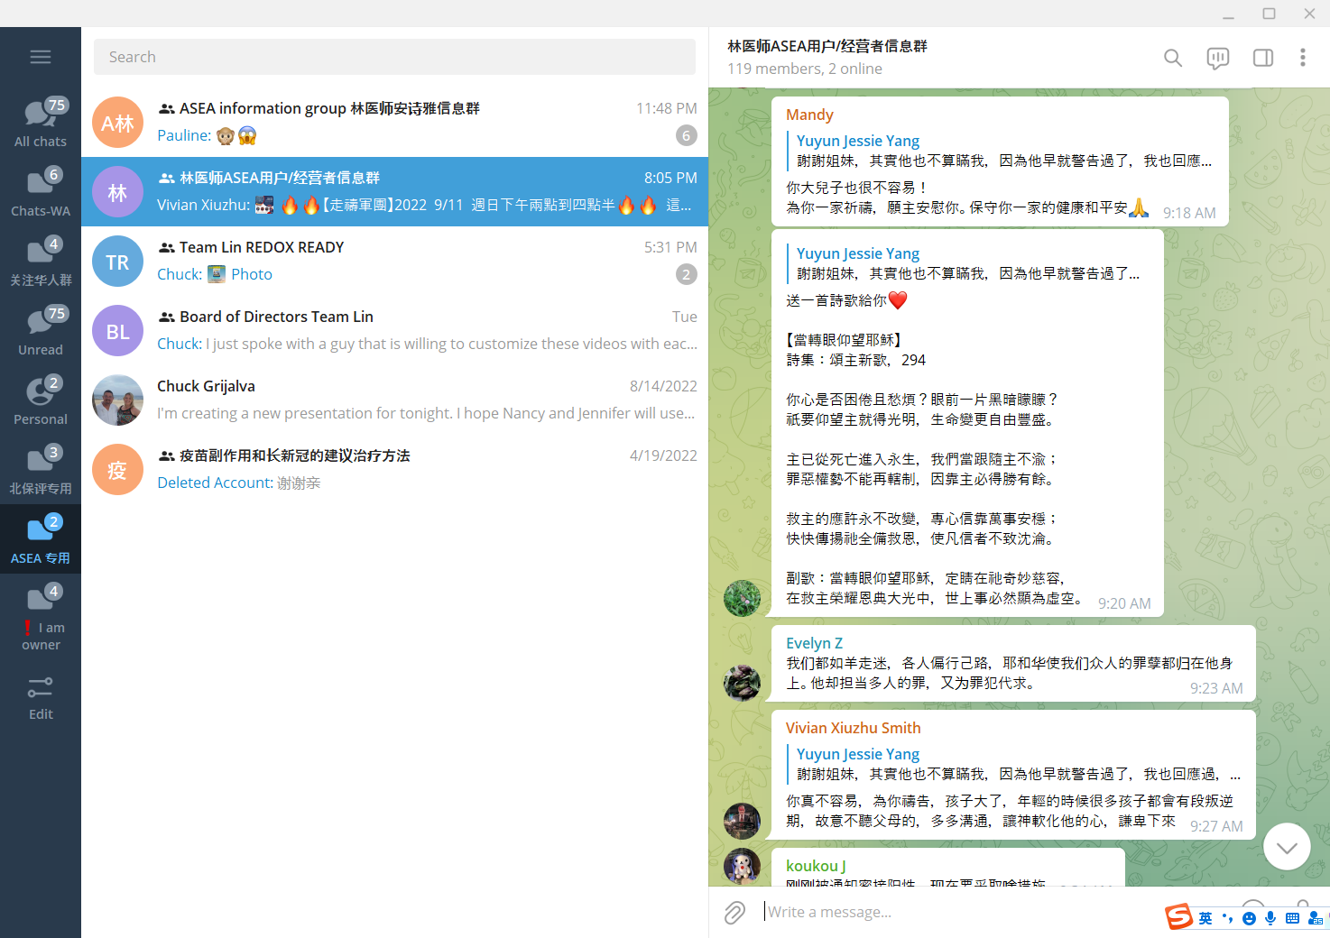Click the orange A林 group avatar
The image size is (1330, 938).
click(x=117, y=123)
